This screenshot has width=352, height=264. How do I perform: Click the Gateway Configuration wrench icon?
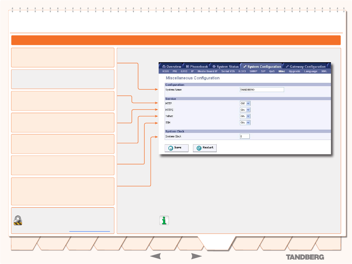[287, 67]
